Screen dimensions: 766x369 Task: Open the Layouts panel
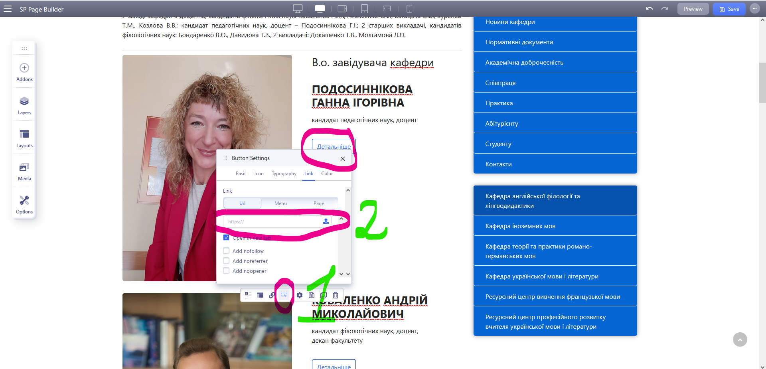(24, 138)
